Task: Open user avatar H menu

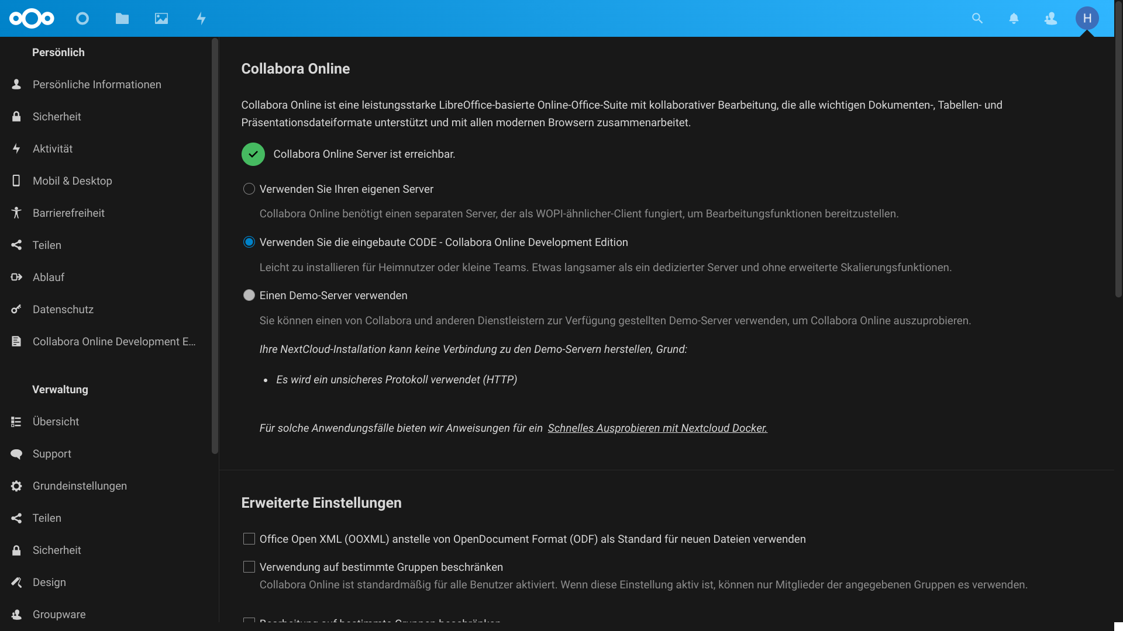Action: (x=1087, y=18)
